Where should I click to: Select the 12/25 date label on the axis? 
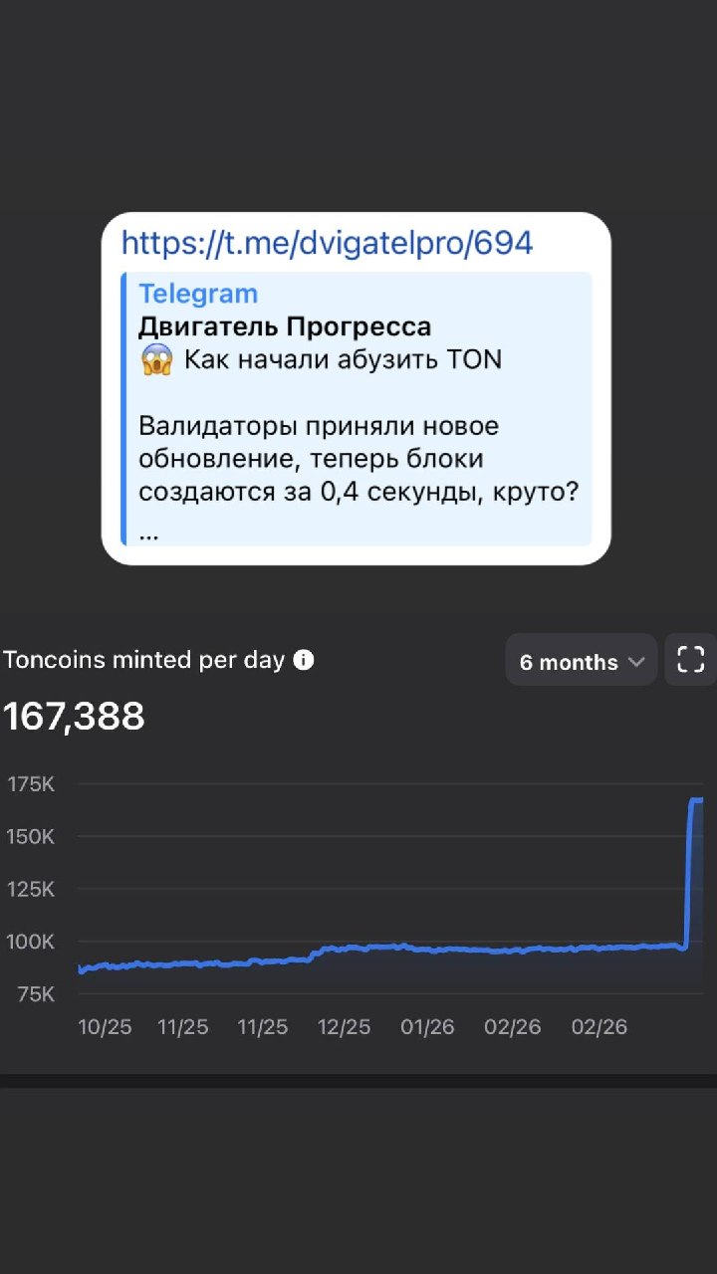tap(344, 1027)
